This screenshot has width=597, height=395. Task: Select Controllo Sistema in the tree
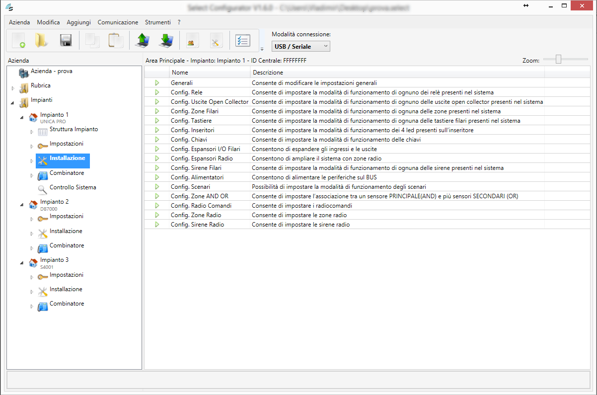73,187
